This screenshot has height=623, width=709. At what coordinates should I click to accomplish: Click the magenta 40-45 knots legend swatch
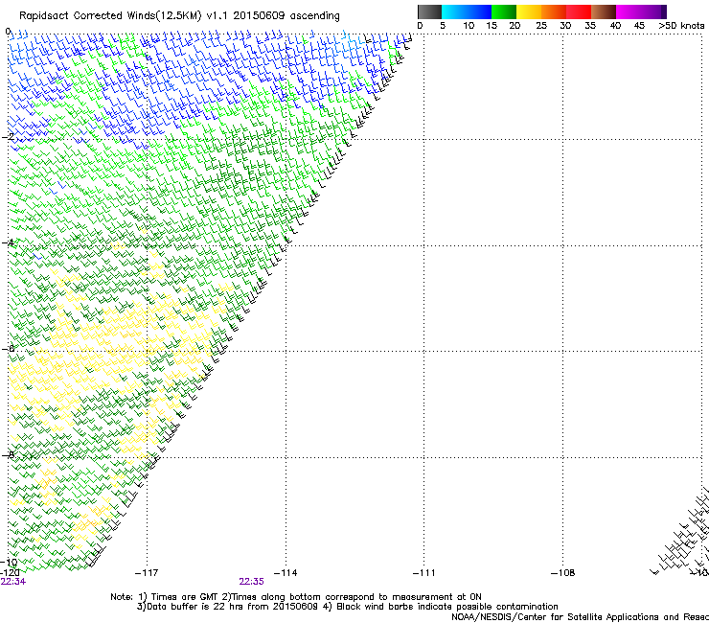629,12
